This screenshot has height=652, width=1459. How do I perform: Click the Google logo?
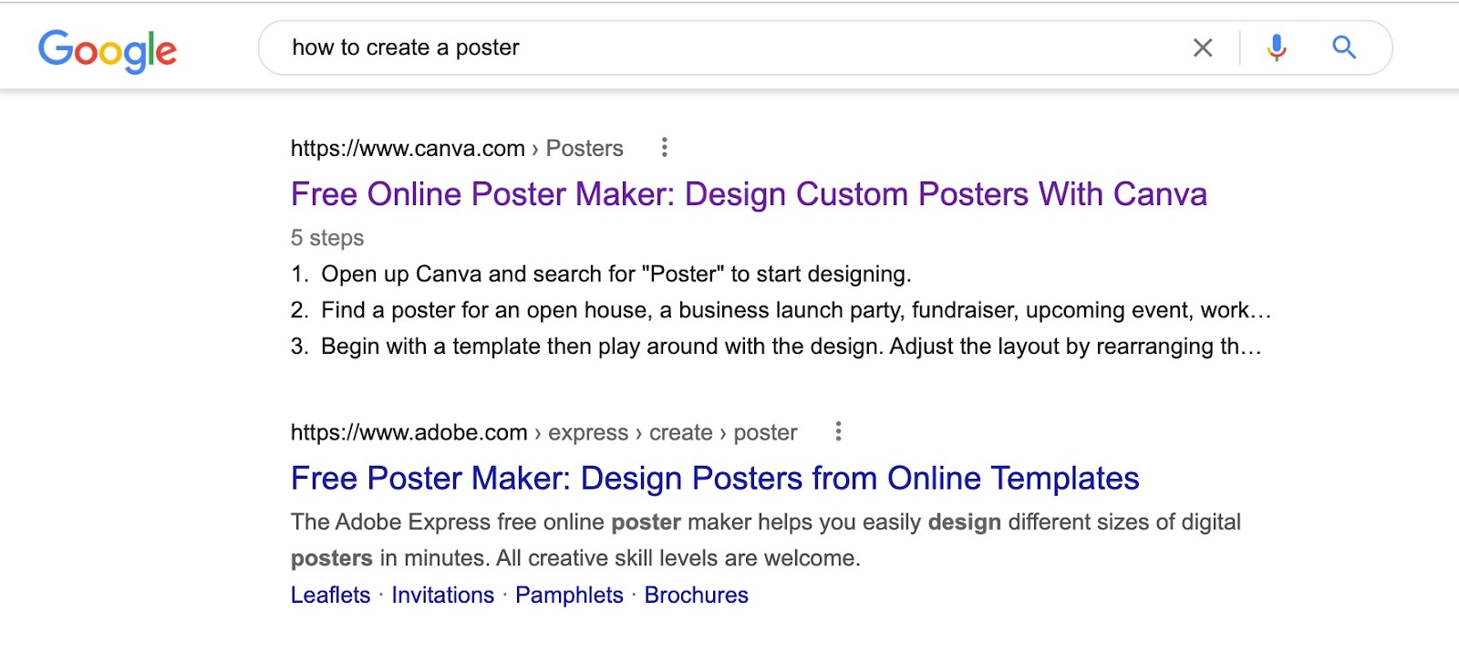pos(108,50)
